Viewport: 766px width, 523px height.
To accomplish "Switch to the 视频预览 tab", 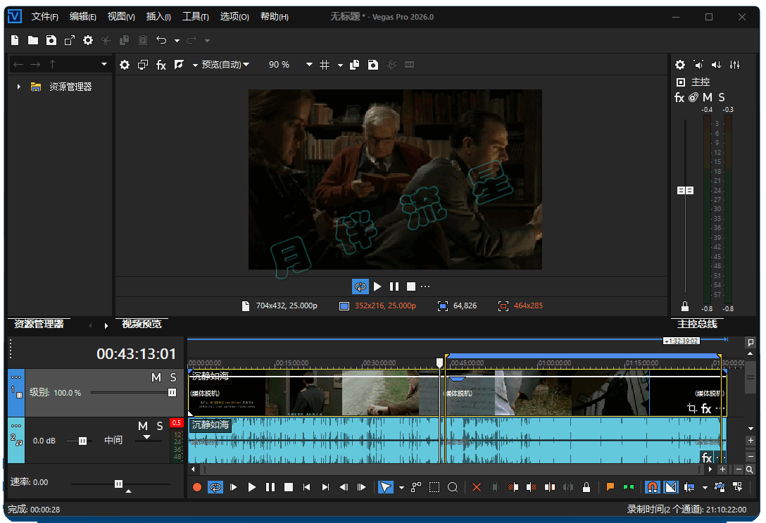I will point(142,324).
